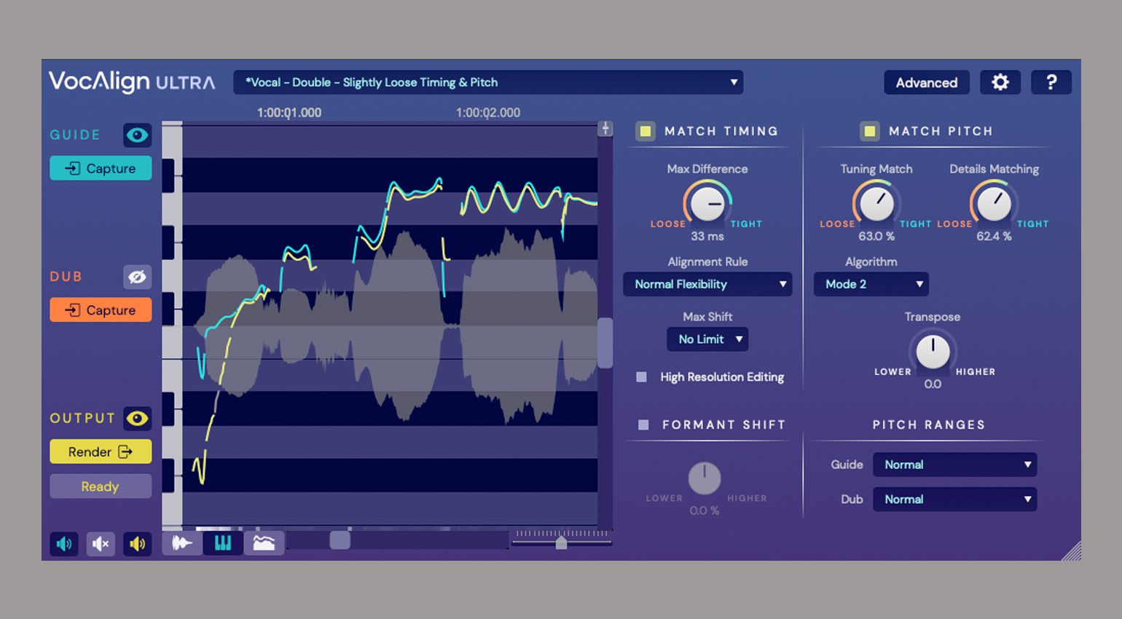Open Alignment Rule Normal Flexibility dropdown
Viewport: 1122px width, 619px height.
click(707, 284)
